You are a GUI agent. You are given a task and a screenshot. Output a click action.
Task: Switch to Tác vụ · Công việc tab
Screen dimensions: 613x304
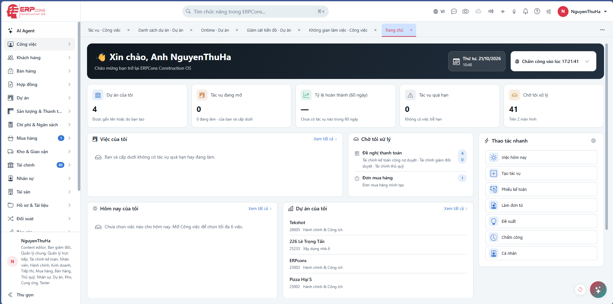click(104, 30)
